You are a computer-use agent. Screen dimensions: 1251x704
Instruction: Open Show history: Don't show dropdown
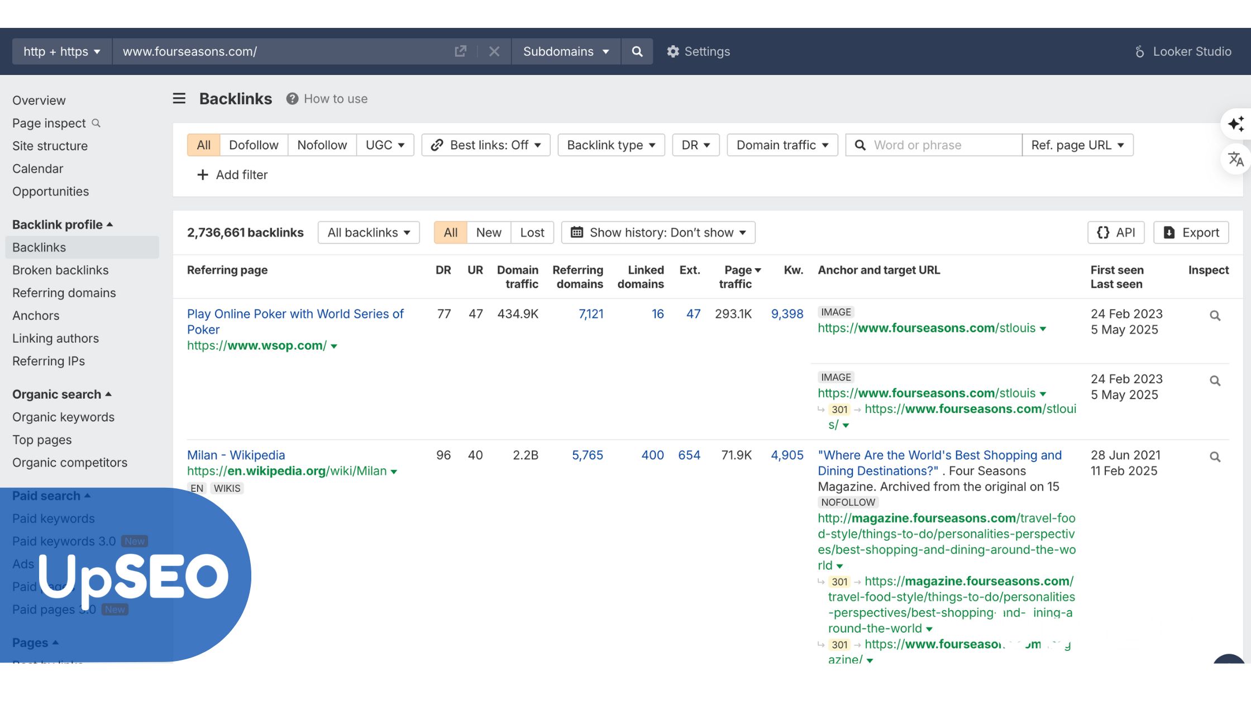coord(658,232)
